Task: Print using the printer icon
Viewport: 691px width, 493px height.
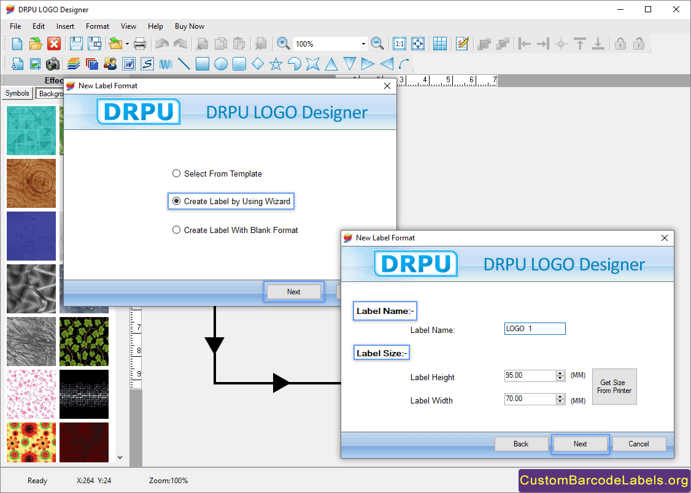Action: pyautogui.click(x=140, y=44)
